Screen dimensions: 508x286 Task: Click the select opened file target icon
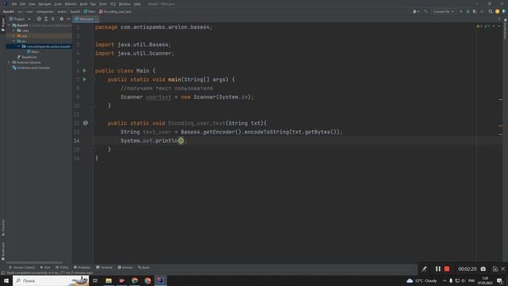[39, 19]
